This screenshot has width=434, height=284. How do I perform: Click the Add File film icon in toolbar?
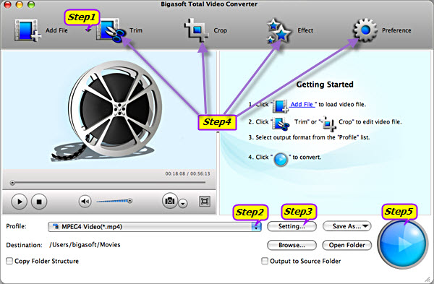pyautogui.click(x=27, y=30)
